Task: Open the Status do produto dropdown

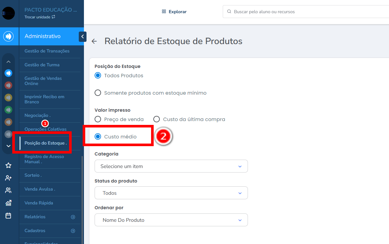Action: pyautogui.click(x=171, y=193)
